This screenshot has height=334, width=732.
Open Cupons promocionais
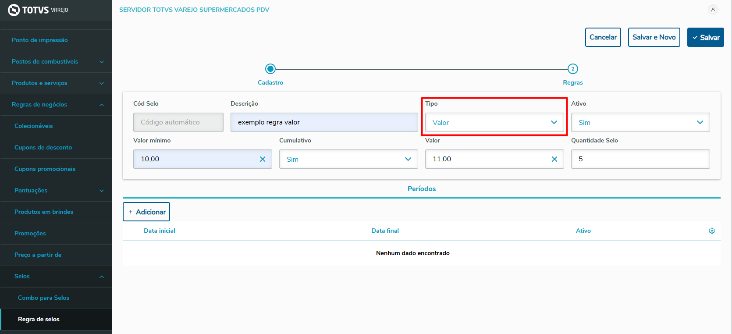point(56,169)
